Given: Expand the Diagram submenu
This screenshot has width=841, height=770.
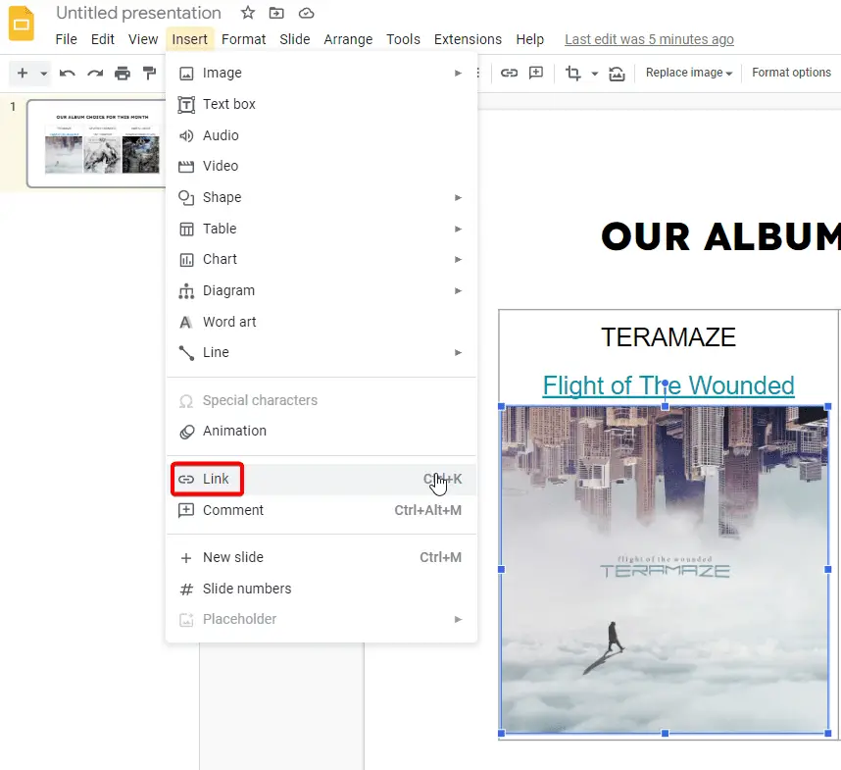Looking at the screenshot, I should point(322,290).
